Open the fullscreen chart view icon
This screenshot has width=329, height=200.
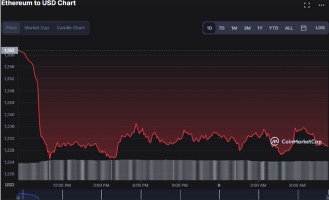tap(307, 5)
